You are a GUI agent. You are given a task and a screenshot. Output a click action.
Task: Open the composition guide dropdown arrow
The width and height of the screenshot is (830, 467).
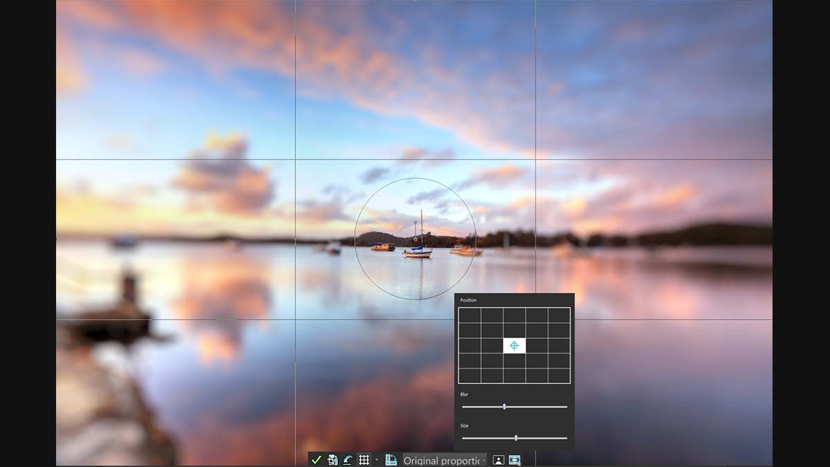pos(377,459)
